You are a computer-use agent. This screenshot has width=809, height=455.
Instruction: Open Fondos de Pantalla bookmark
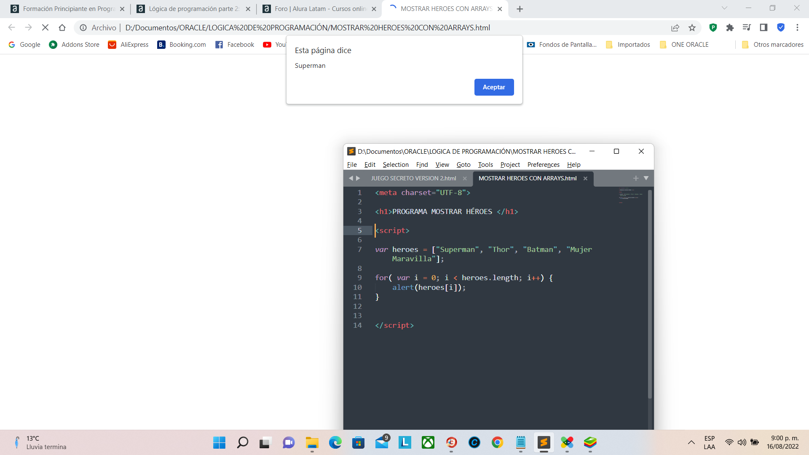coord(562,45)
